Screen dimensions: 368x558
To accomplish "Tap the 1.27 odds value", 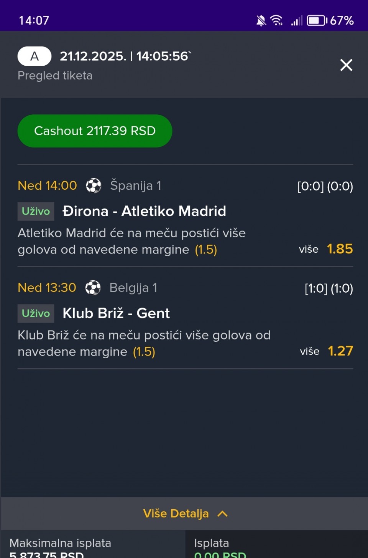I will 340,351.
